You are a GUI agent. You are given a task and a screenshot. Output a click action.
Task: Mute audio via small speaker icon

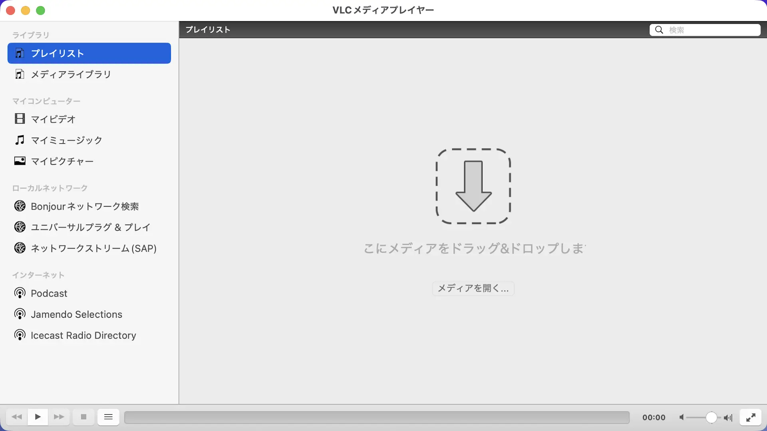[682, 417]
